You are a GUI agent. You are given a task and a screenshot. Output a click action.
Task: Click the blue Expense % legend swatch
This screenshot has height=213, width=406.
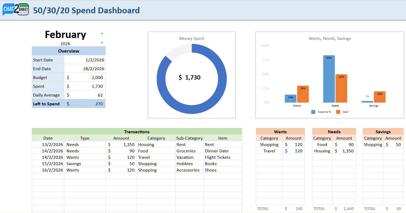coord(313,112)
